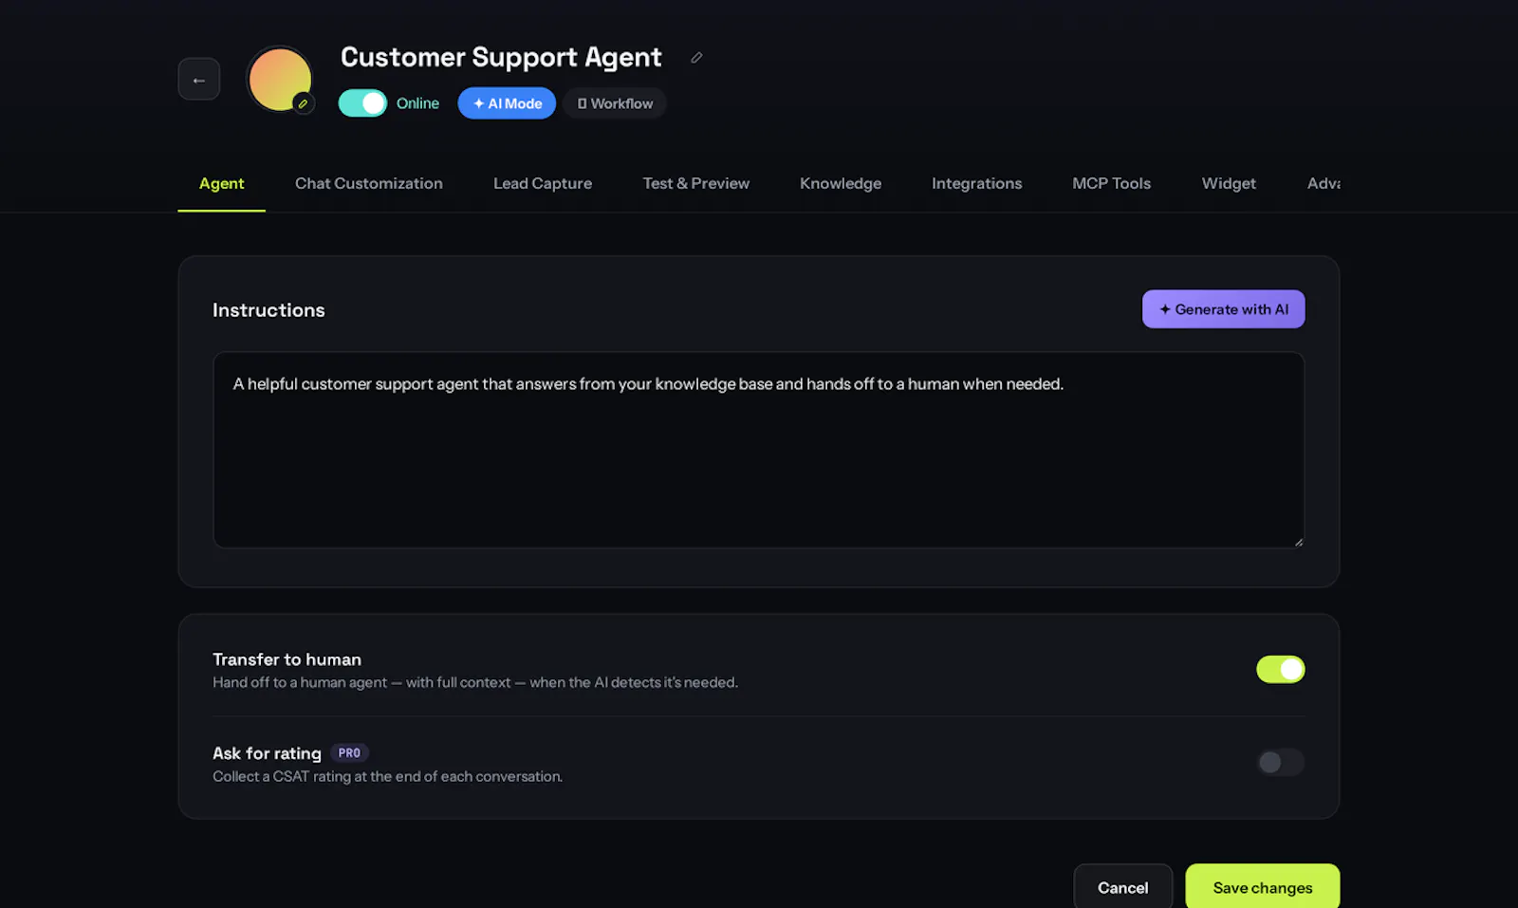
Task: Open the MCP Tools tab
Action: 1112,183
